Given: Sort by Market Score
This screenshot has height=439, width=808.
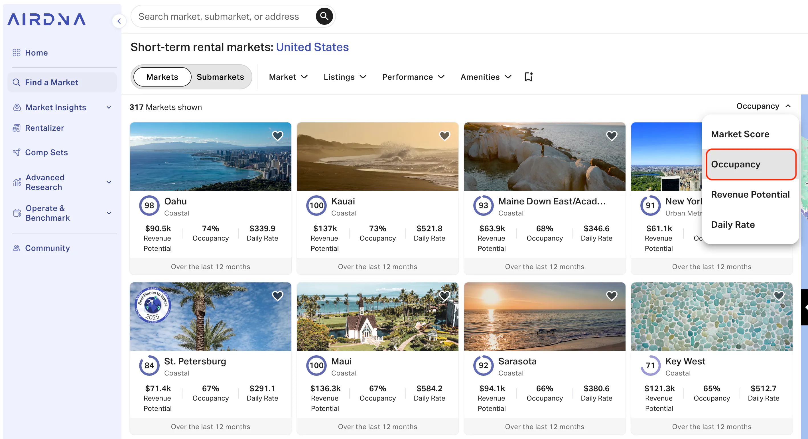Looking at the screenshot, I should tap(750, 134).
